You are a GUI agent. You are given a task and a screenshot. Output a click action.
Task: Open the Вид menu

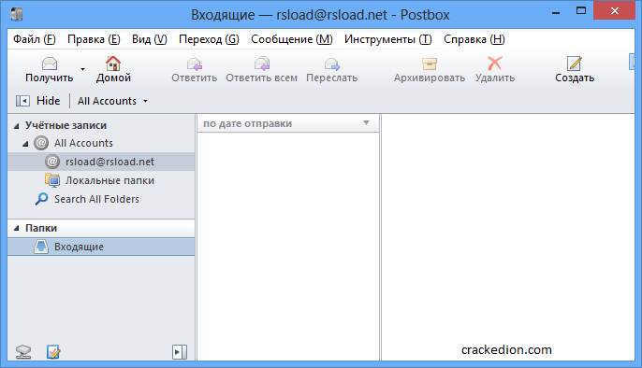(x=150, y=39)
